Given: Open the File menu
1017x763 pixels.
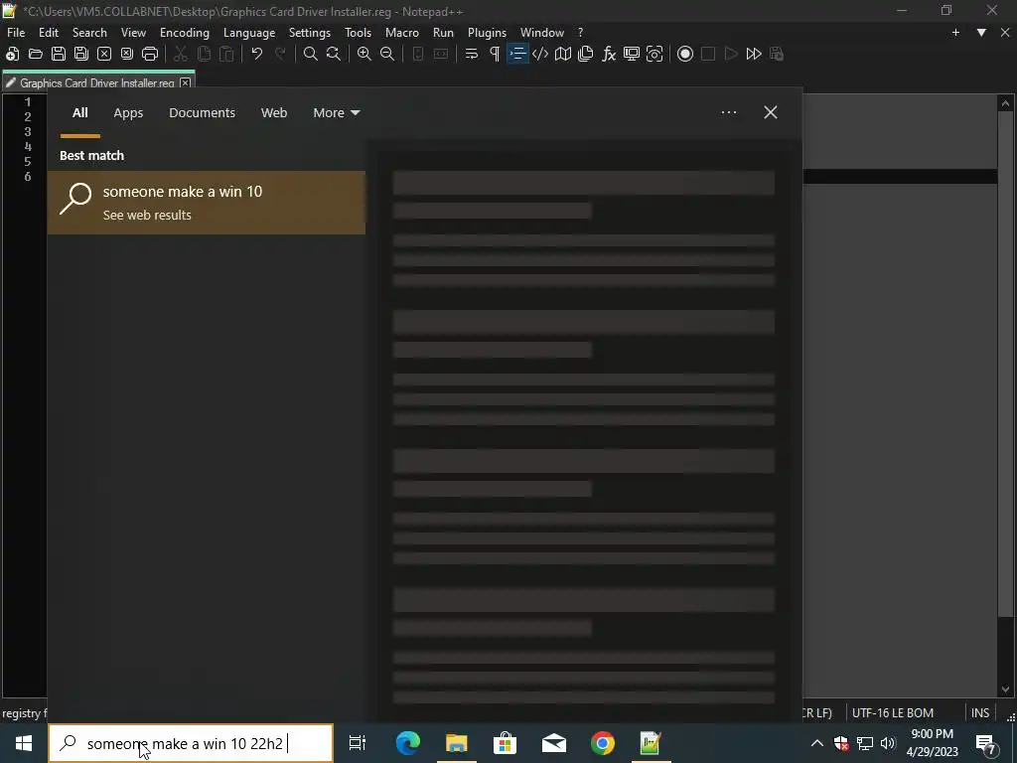Looking at the screenshot, I should tap(16, 33).
